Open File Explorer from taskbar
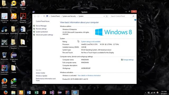This screenshot has height=95, width=169. point(13,93)
